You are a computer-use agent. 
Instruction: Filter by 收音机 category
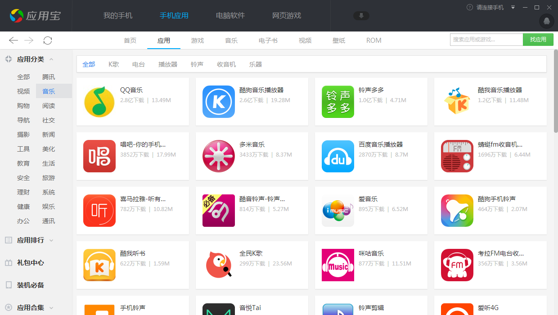(x=226, y=64)
